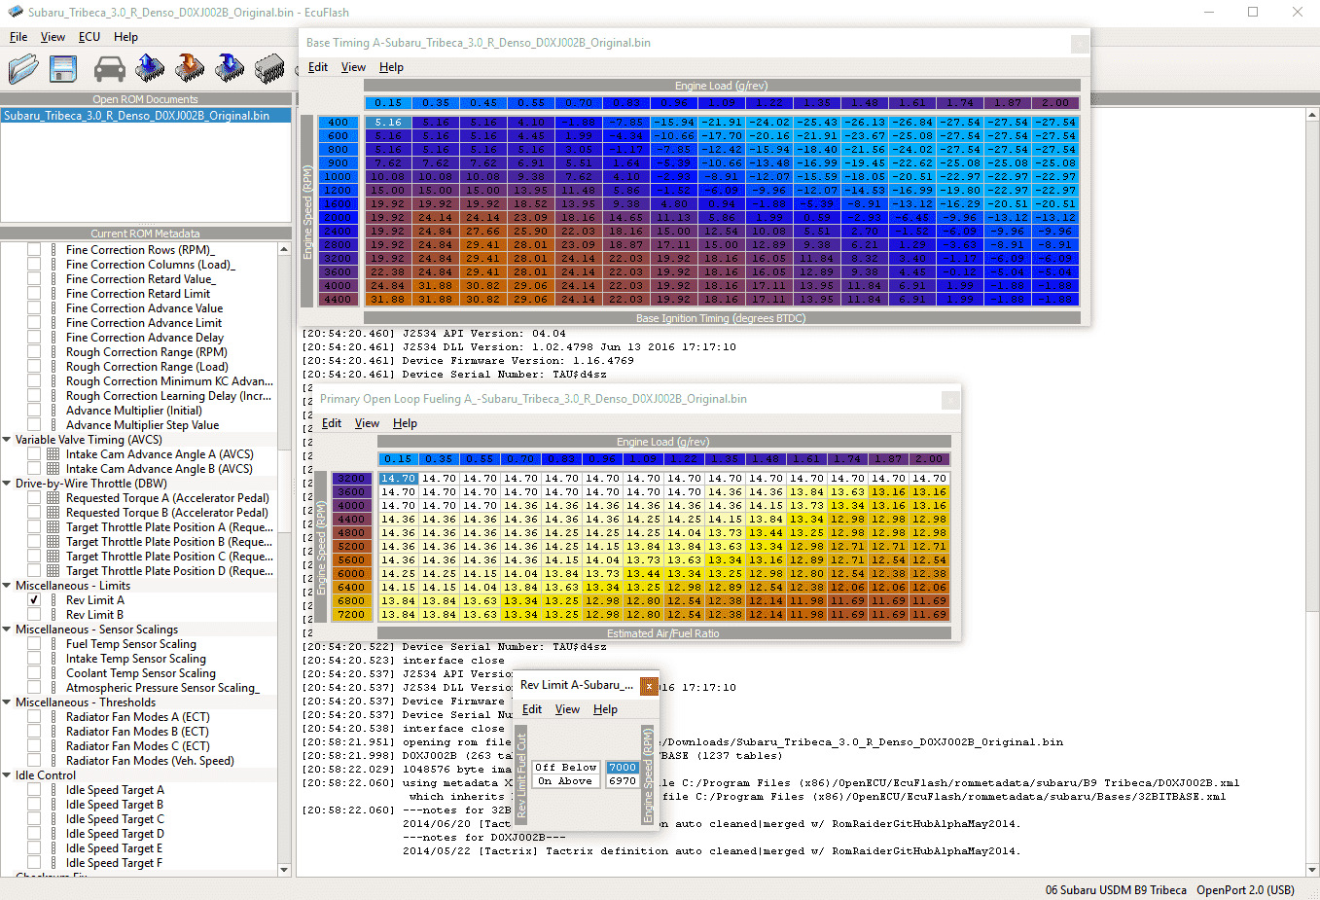The height and width of the screenshot is (900, 1320).
Task: Enable the Rev Limit B checkbox
Action: tap(34, 615)
